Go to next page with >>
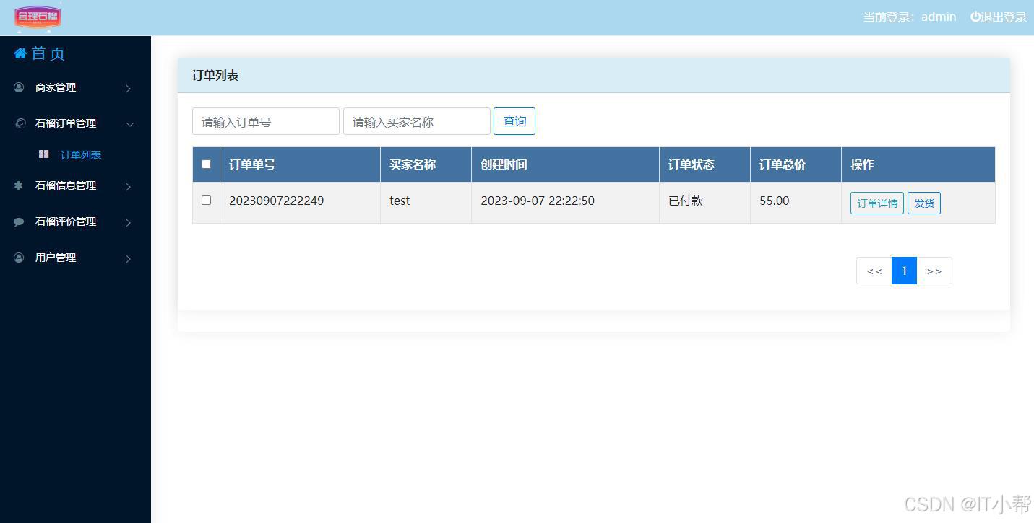This screenshot has width=1034, height=523. coord(934,271)
